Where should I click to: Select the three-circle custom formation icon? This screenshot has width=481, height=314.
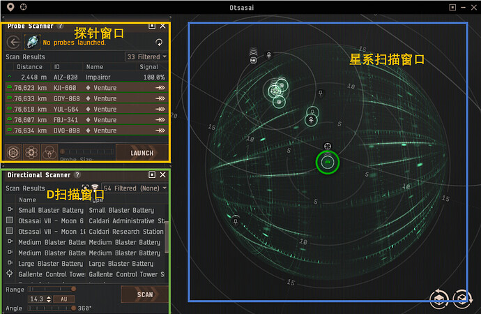pos(49,152)
